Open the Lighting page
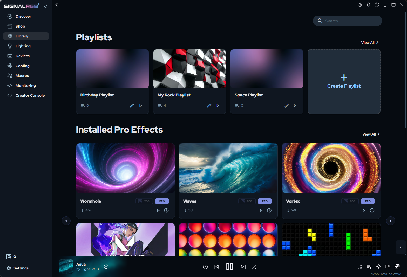The height and width of the screenshot is (277, 407). click(26, 46)
